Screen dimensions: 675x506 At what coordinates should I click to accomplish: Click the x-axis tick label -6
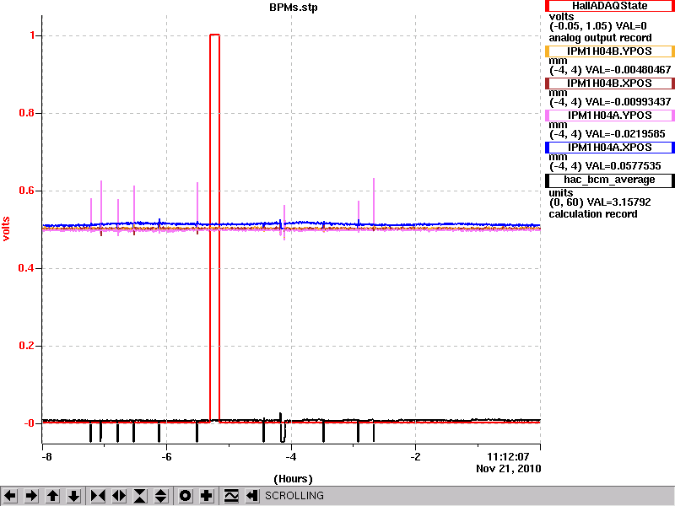[166, 457]
